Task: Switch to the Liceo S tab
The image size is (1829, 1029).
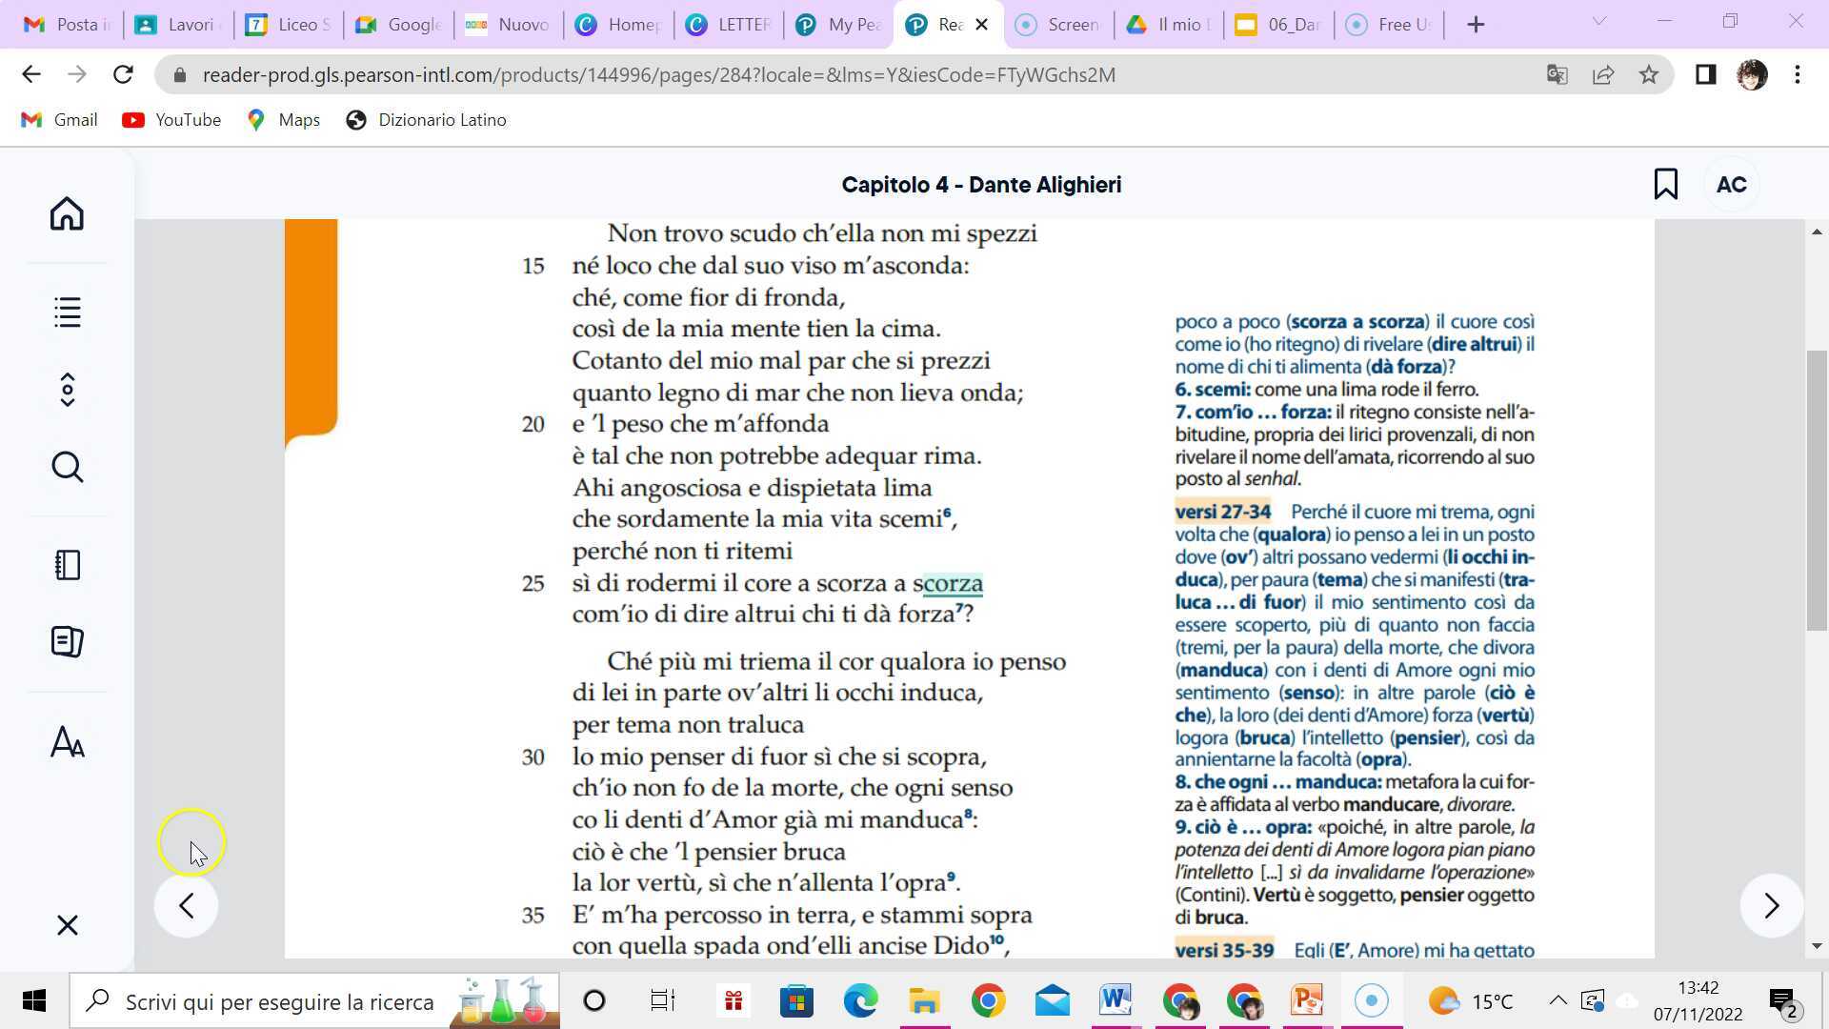Action: pos(288,25)
